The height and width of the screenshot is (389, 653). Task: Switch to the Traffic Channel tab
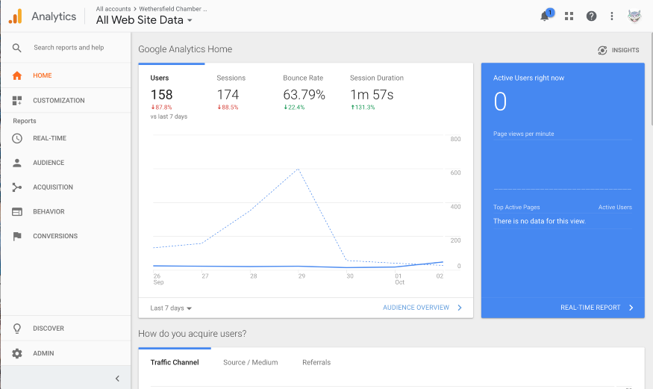click(x=175, y=362)
